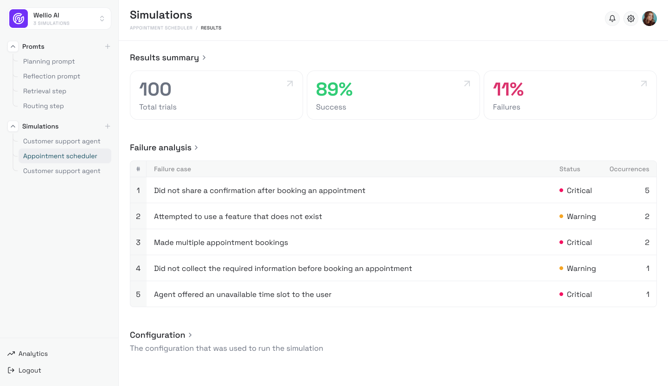Click the Appointment Scheduler breadcrumb
Screen dimensions: 668x386
coord(161,28)
